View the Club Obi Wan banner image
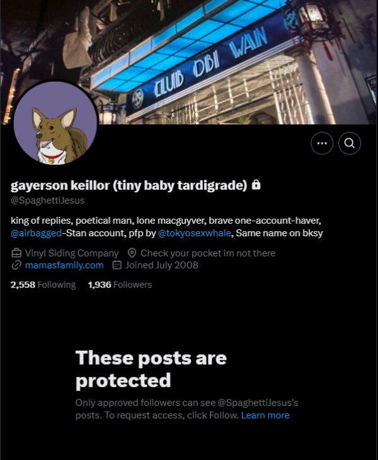 click(189, 62)
